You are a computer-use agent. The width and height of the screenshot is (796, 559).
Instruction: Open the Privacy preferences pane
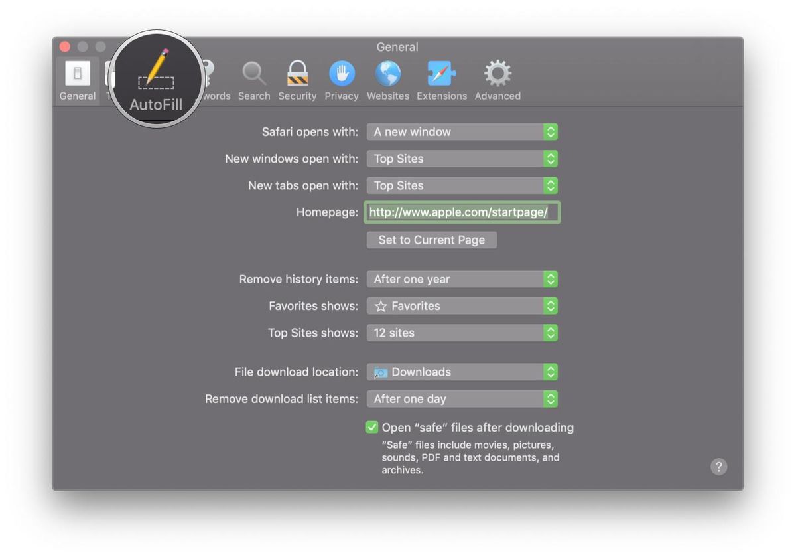[342, 75]
